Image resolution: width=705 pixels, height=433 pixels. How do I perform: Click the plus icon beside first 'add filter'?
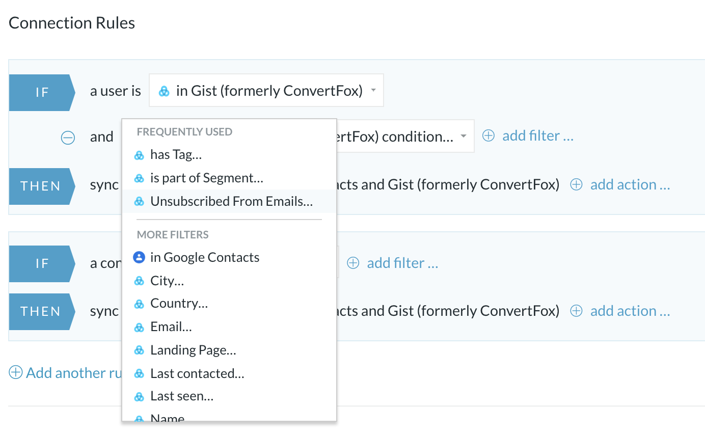click(489, 136)
